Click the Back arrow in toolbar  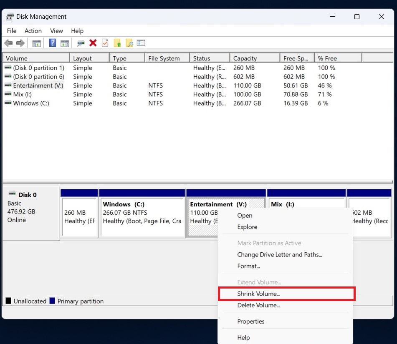click(8, 43)
